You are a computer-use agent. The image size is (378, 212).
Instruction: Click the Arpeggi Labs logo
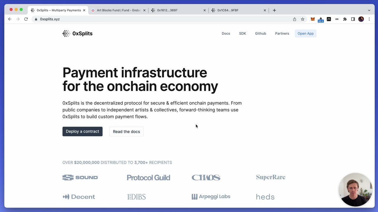[x=211, y=197]
